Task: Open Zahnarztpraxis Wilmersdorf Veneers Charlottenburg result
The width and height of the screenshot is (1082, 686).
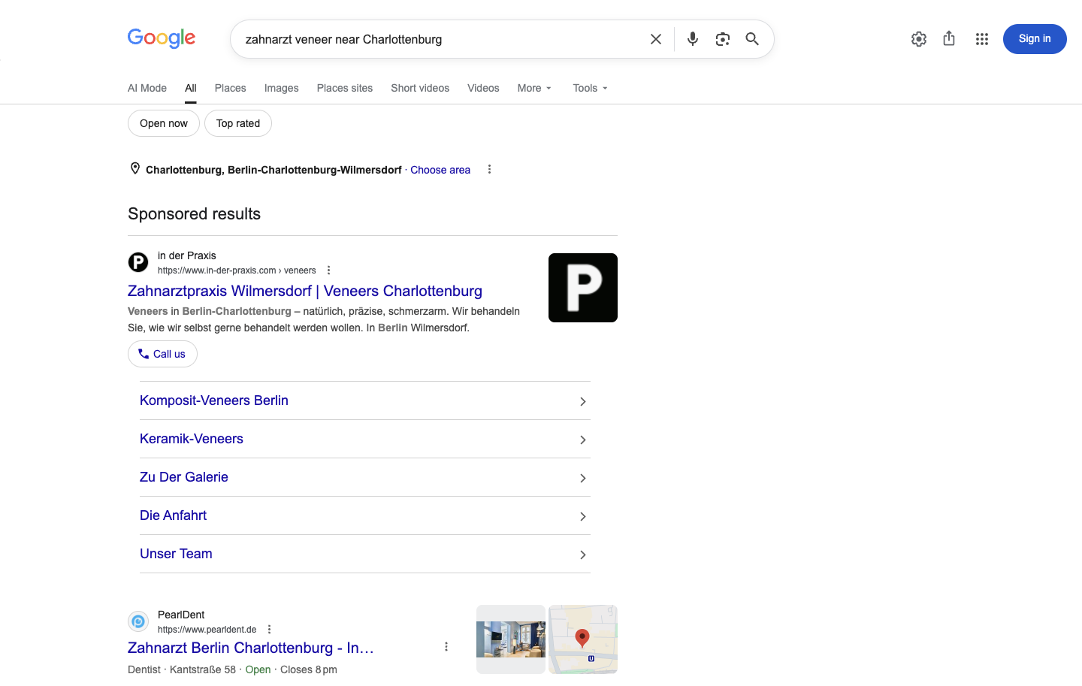Action: tap(305, 291)
